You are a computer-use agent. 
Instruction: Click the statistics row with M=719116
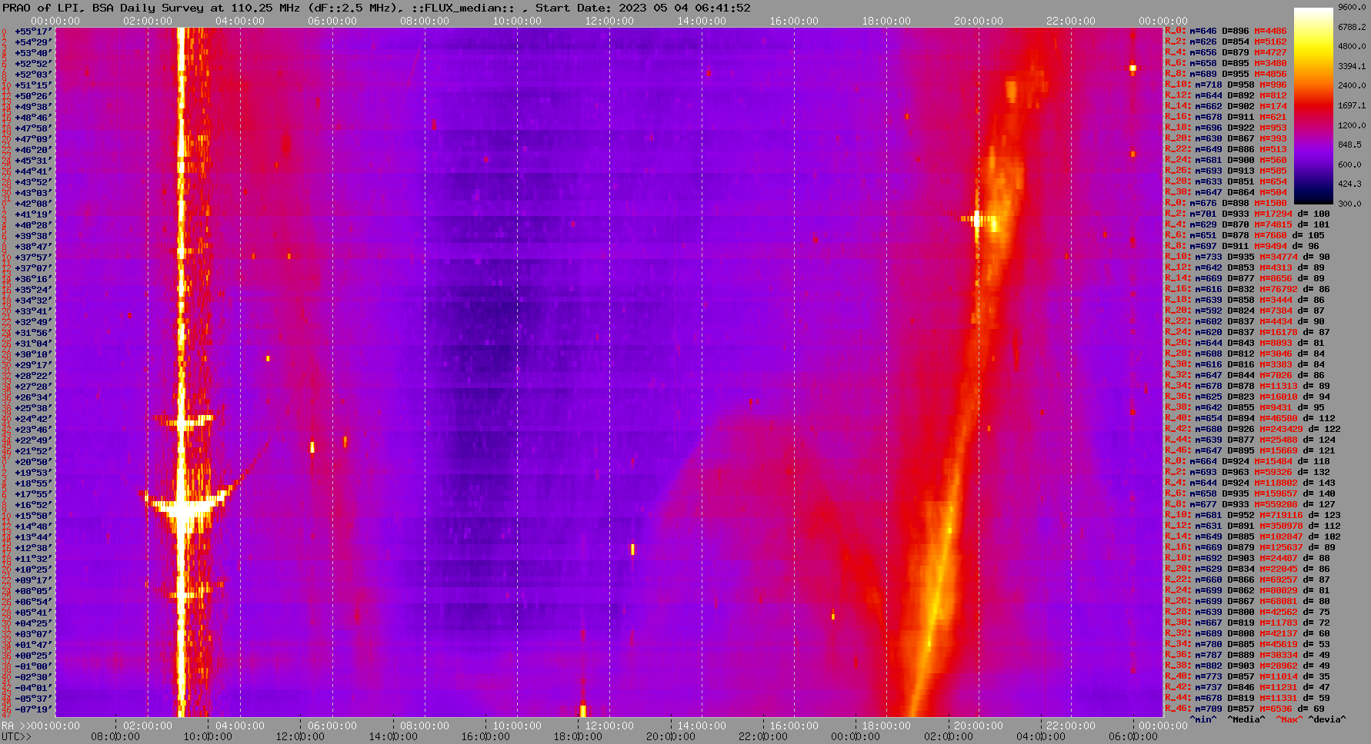pyautogui.click(x=1253, y=516)
